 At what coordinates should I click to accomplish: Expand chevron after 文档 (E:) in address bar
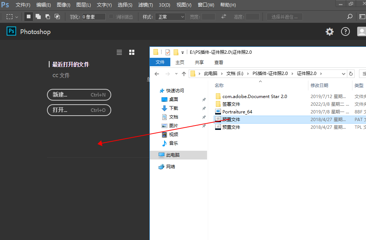click(248, 74)
